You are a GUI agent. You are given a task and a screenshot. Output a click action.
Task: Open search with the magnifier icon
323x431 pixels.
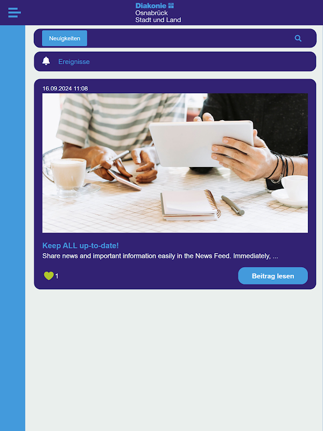click(x=298, y=38)
